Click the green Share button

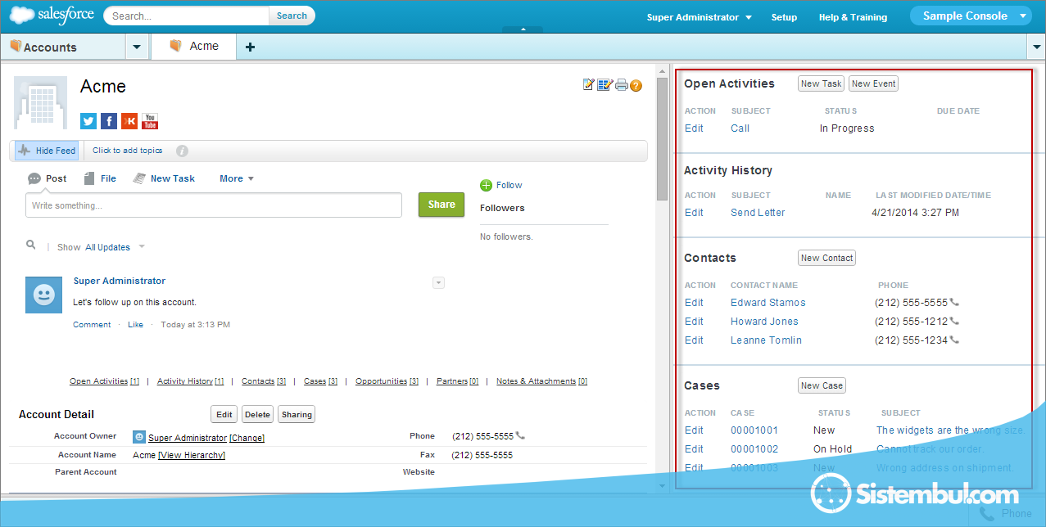(441, 205)
